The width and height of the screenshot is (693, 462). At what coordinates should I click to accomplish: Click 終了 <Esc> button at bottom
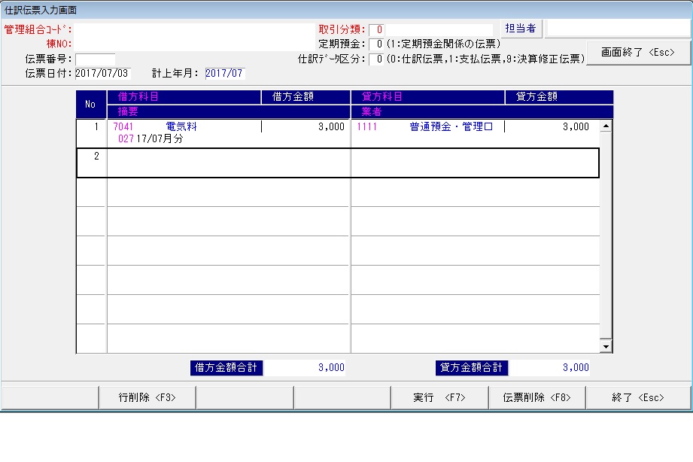coord(638,398)
